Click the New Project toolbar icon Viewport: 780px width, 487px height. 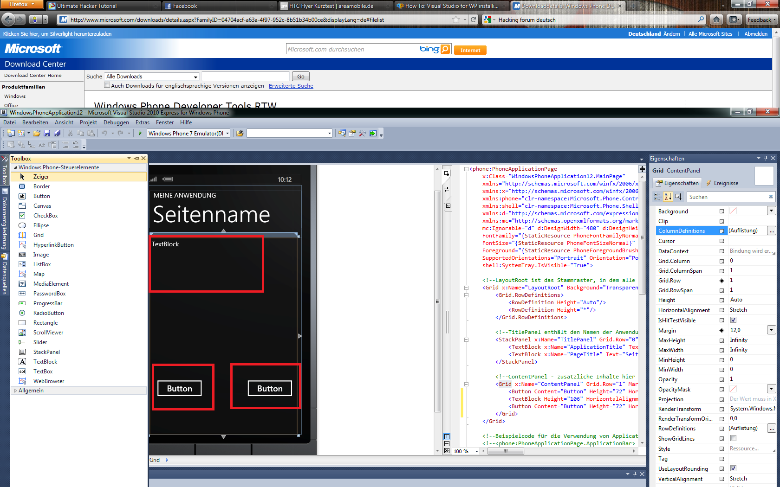click(x=11, y=134)
